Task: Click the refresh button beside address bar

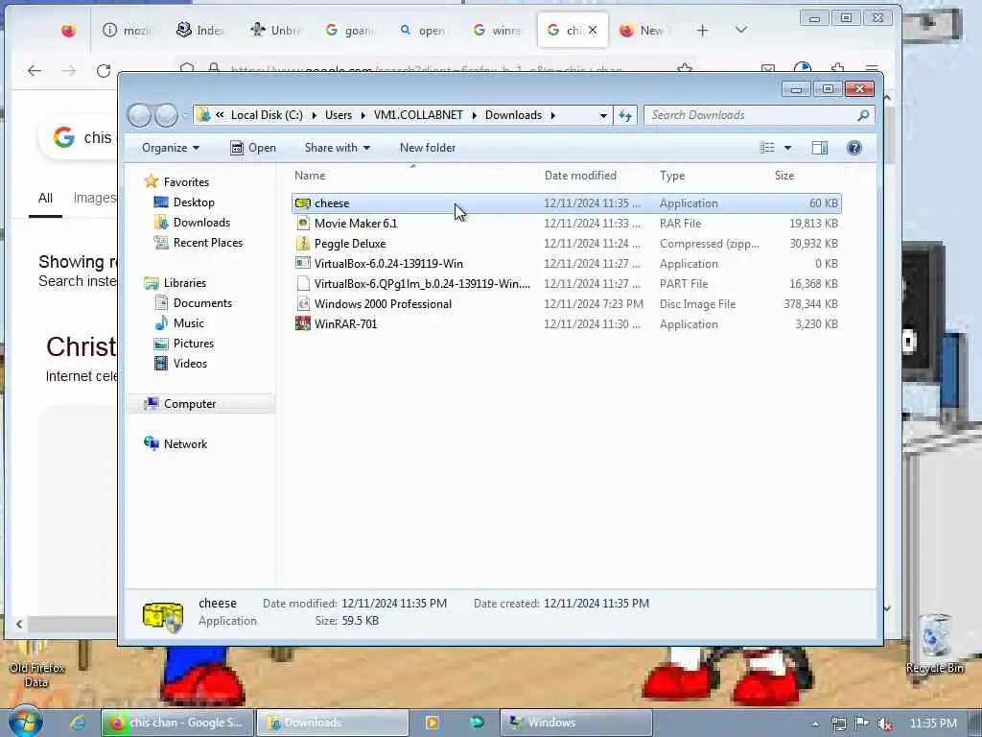Action: 625,115
